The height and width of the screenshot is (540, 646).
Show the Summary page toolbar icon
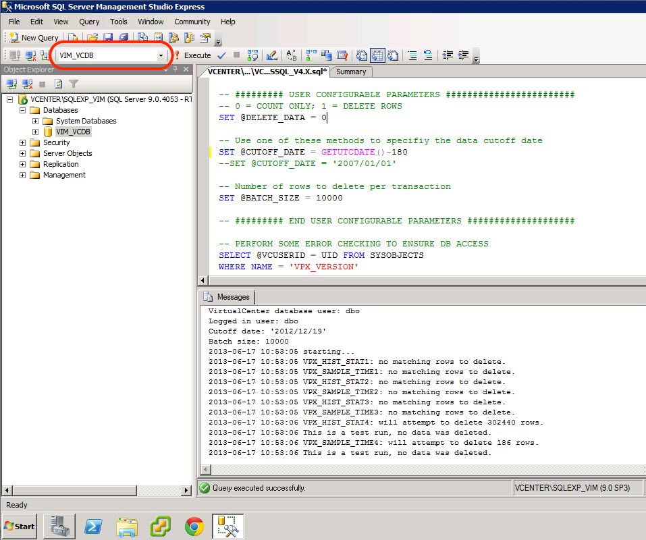click(159, 38)
